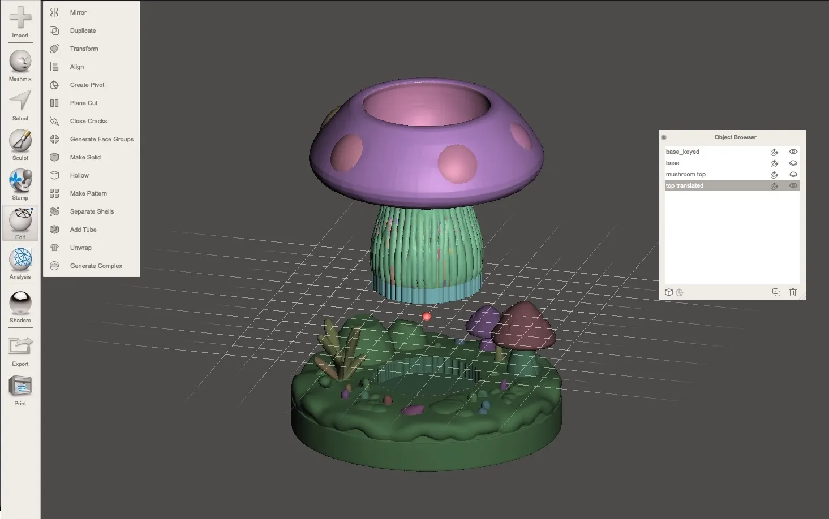The image size is (829, 519).
Task: Choose Plane Cut from the Edit menu
Action: click(x=83, y=102)
